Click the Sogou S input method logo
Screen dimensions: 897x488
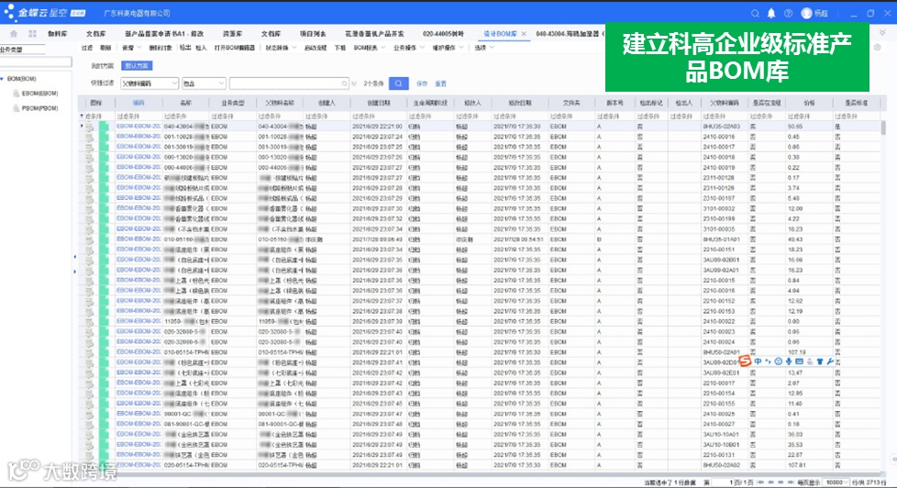pyautogui.click(x=745, y=361)
